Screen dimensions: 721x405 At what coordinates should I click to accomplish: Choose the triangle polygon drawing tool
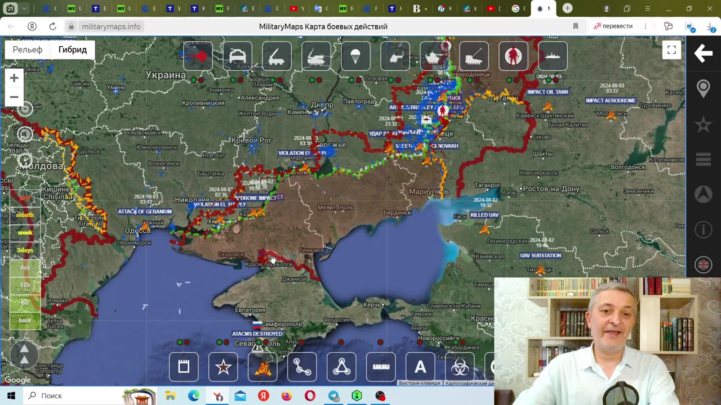point(341,367)
